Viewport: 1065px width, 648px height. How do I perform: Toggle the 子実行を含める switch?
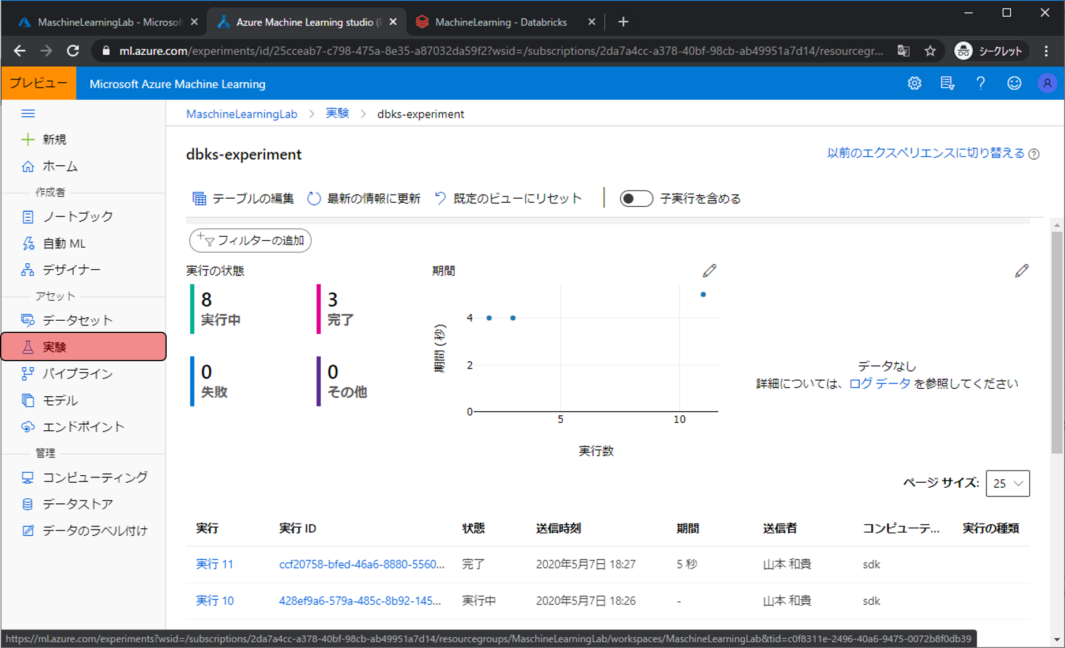point(636,199)
